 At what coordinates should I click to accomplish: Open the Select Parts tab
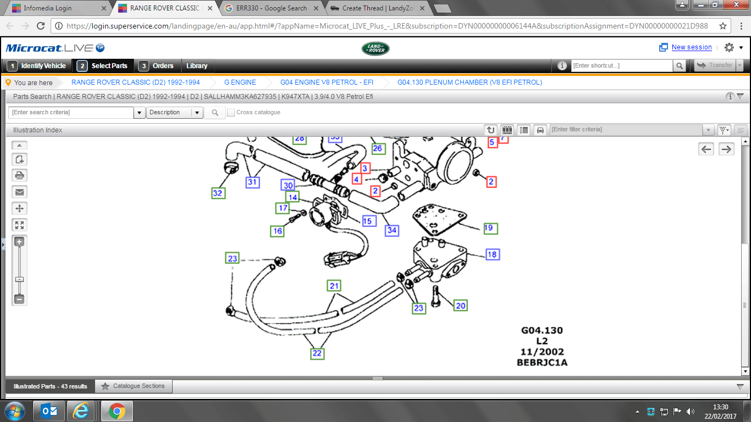coord(102,66)
